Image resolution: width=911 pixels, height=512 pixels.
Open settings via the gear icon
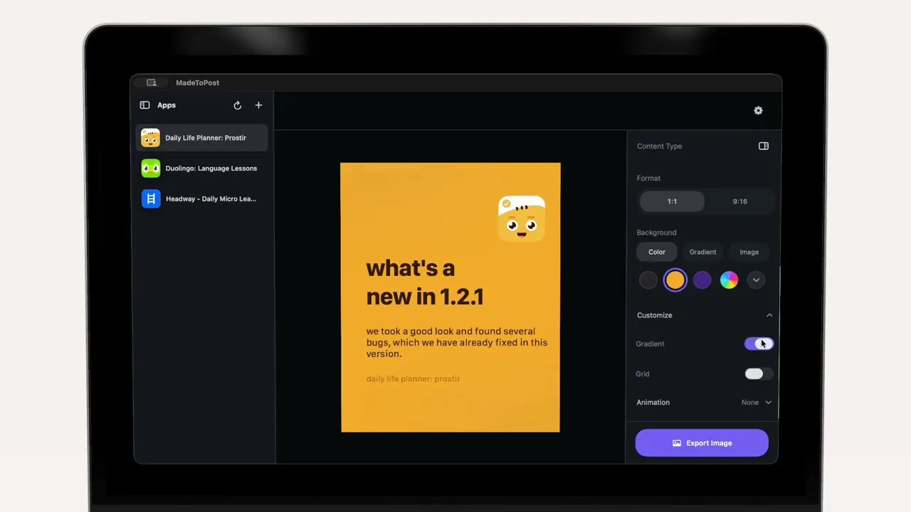coord(758,110)
